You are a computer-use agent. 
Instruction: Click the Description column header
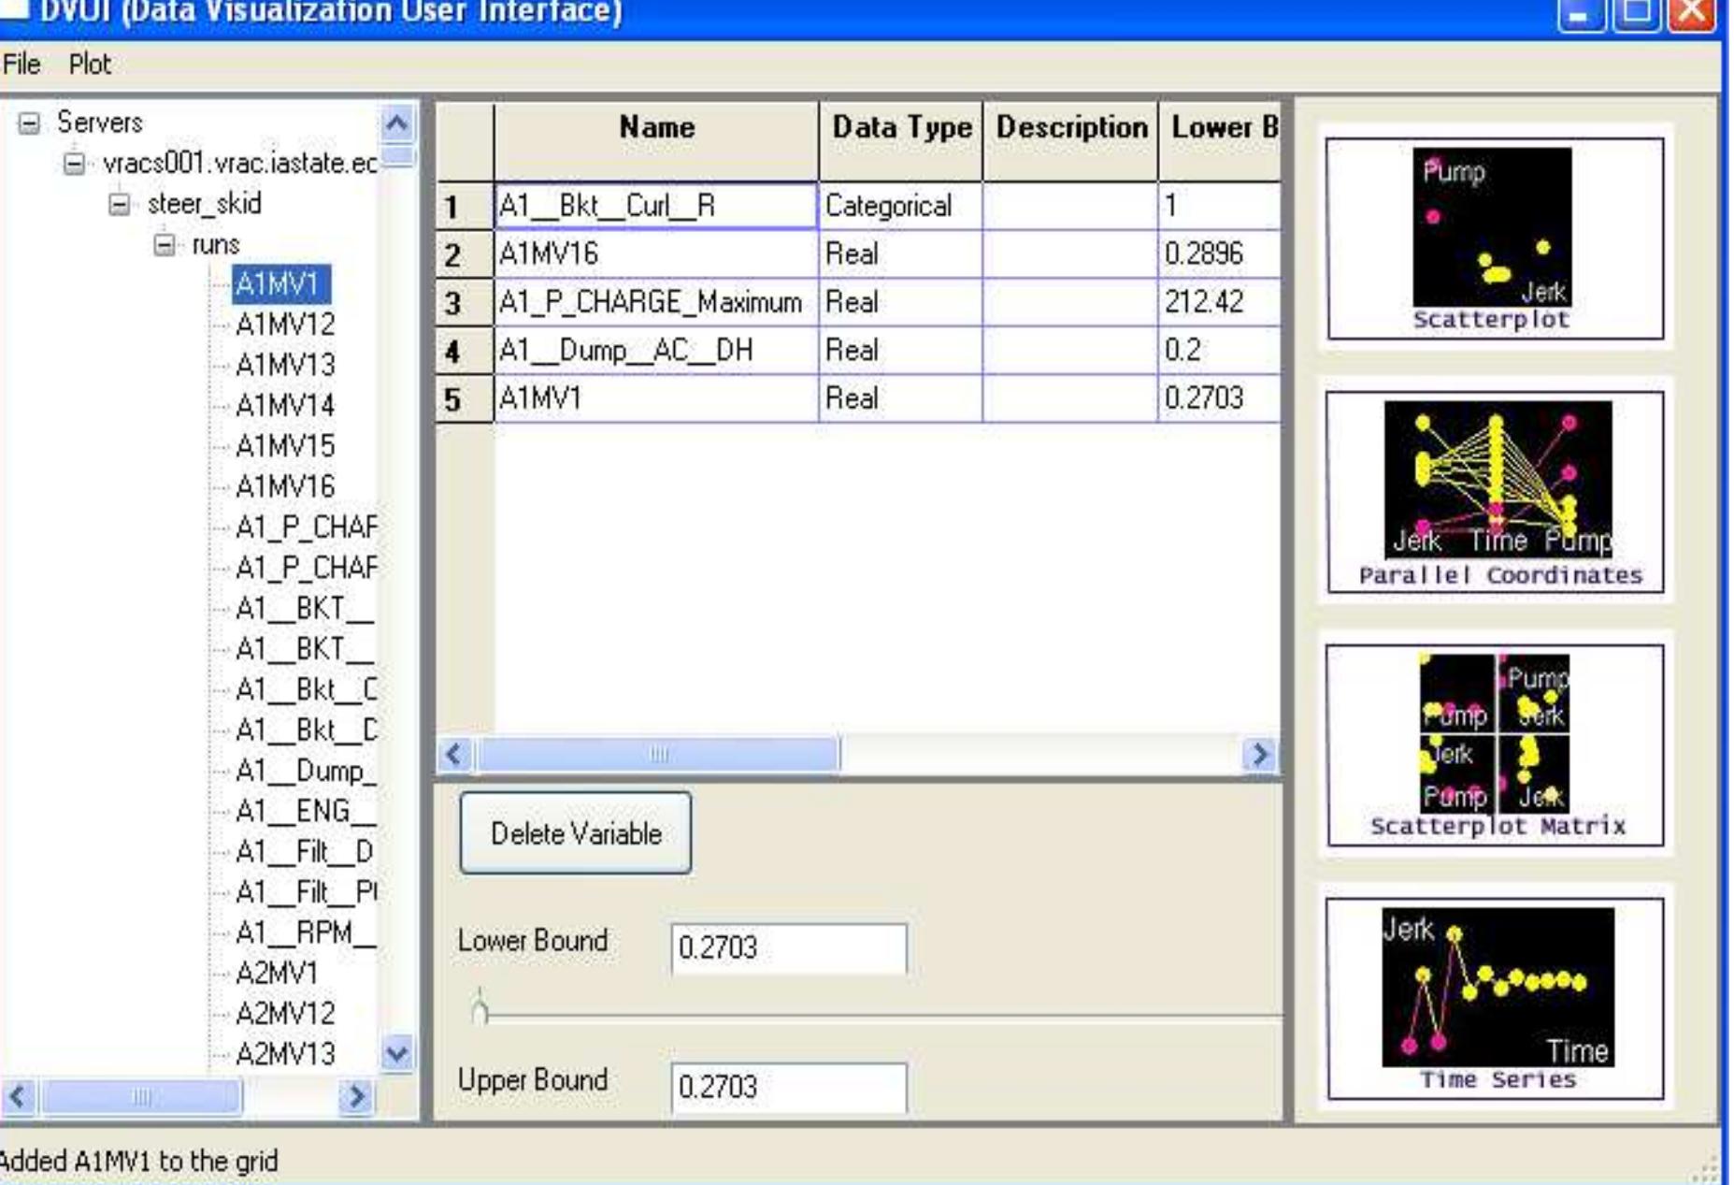(1071, 141)
